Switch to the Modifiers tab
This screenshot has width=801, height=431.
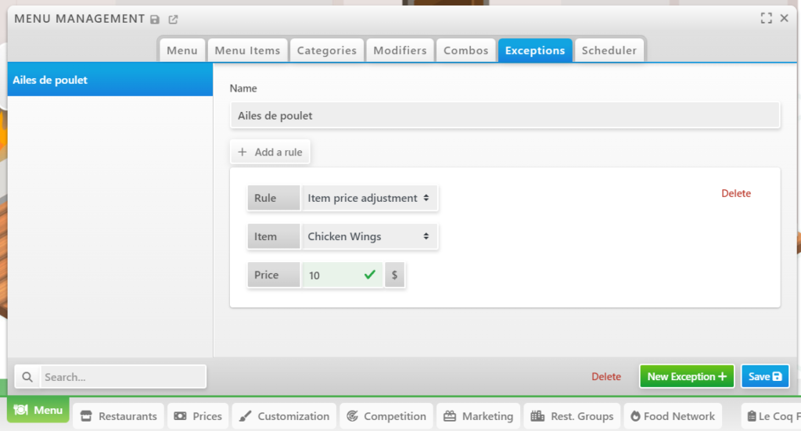pos(400,50)
